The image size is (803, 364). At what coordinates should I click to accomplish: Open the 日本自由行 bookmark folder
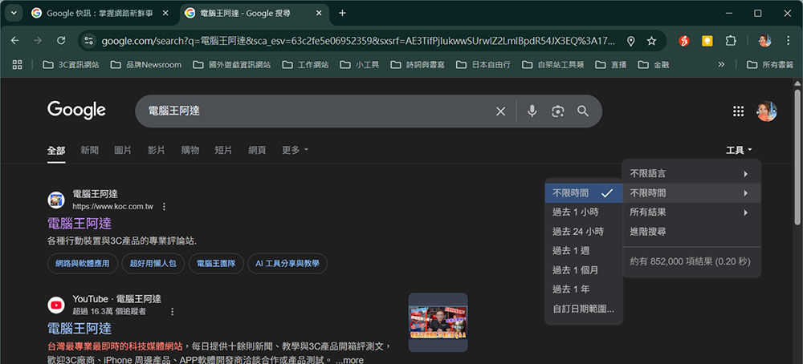coord(483,64)
